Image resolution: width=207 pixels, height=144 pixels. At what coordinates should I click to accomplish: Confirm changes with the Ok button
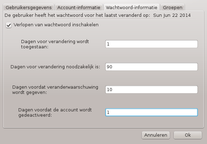click(188, 135)
